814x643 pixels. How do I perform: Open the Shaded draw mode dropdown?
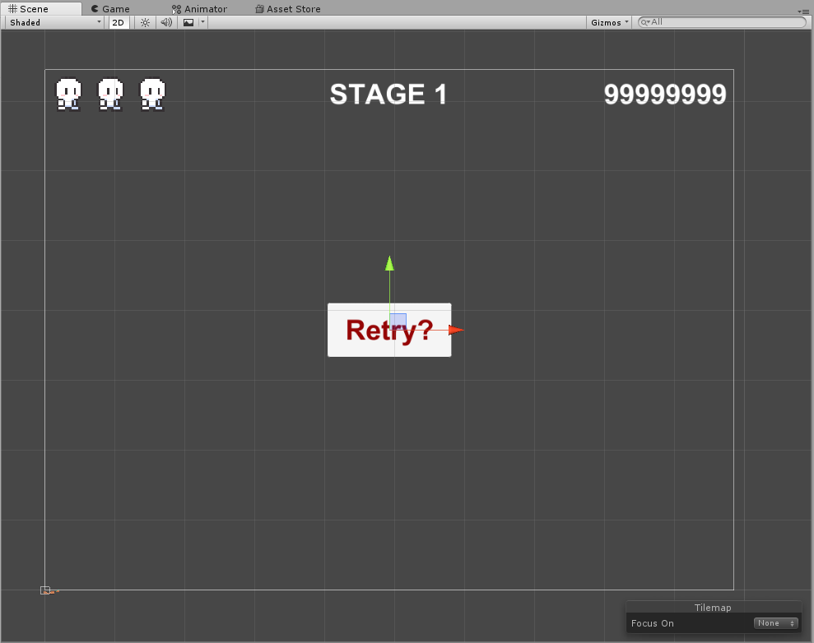(54, 22)
